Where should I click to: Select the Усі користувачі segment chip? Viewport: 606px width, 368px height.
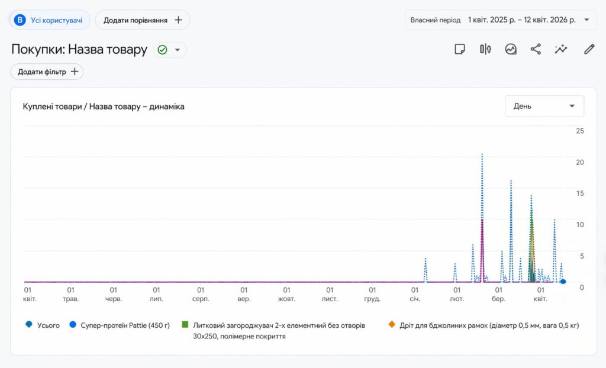pos(50,20)
